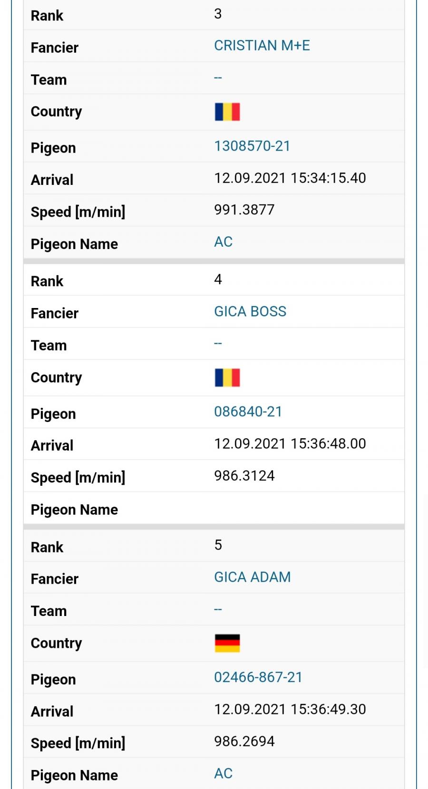Select arrival time 15:36:48.00
This screenshot has height=789, width=428.
[x=328, y=444]
